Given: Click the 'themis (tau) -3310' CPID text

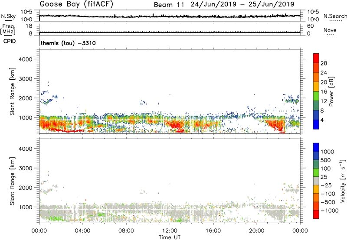Looking at the screenshot, I should click(68, 43).
